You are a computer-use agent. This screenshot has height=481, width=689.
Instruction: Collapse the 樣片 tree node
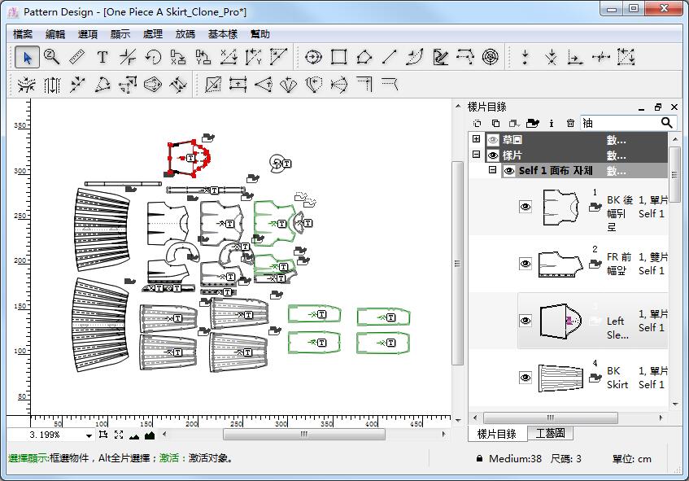476,155
